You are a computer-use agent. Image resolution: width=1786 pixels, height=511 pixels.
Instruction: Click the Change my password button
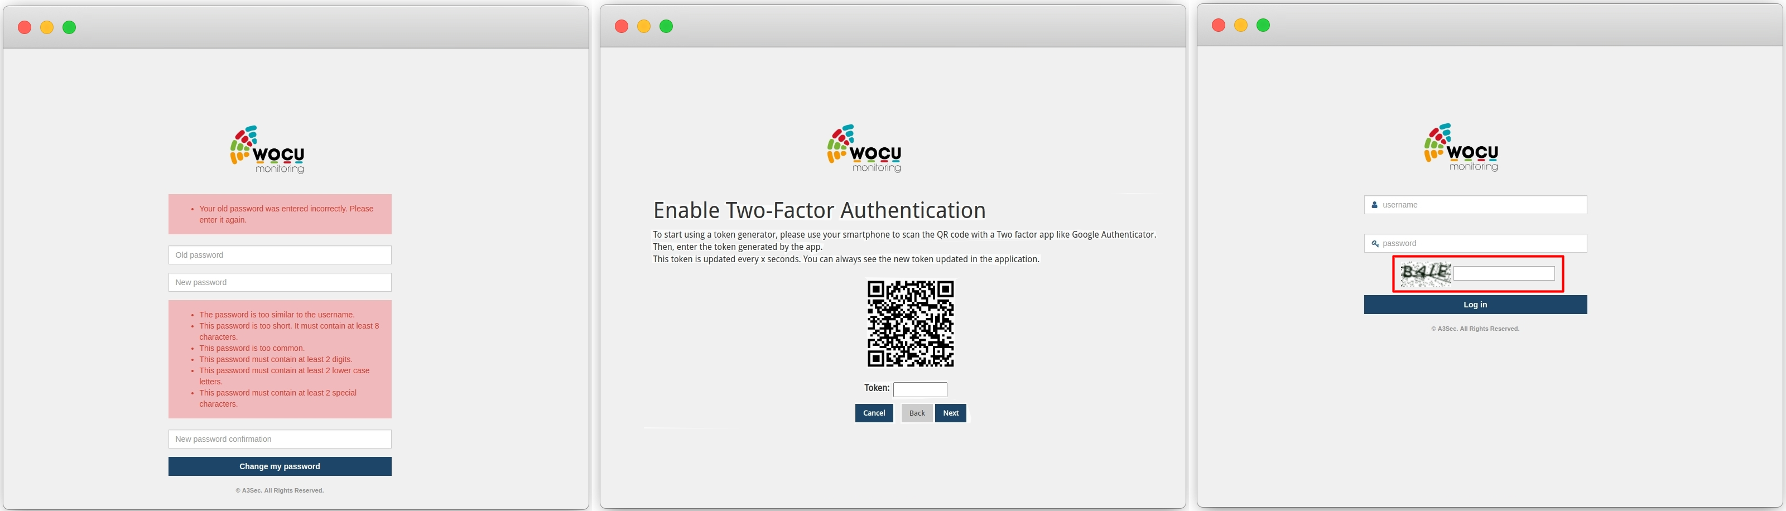pyautogui.click(x=280, y=466)
